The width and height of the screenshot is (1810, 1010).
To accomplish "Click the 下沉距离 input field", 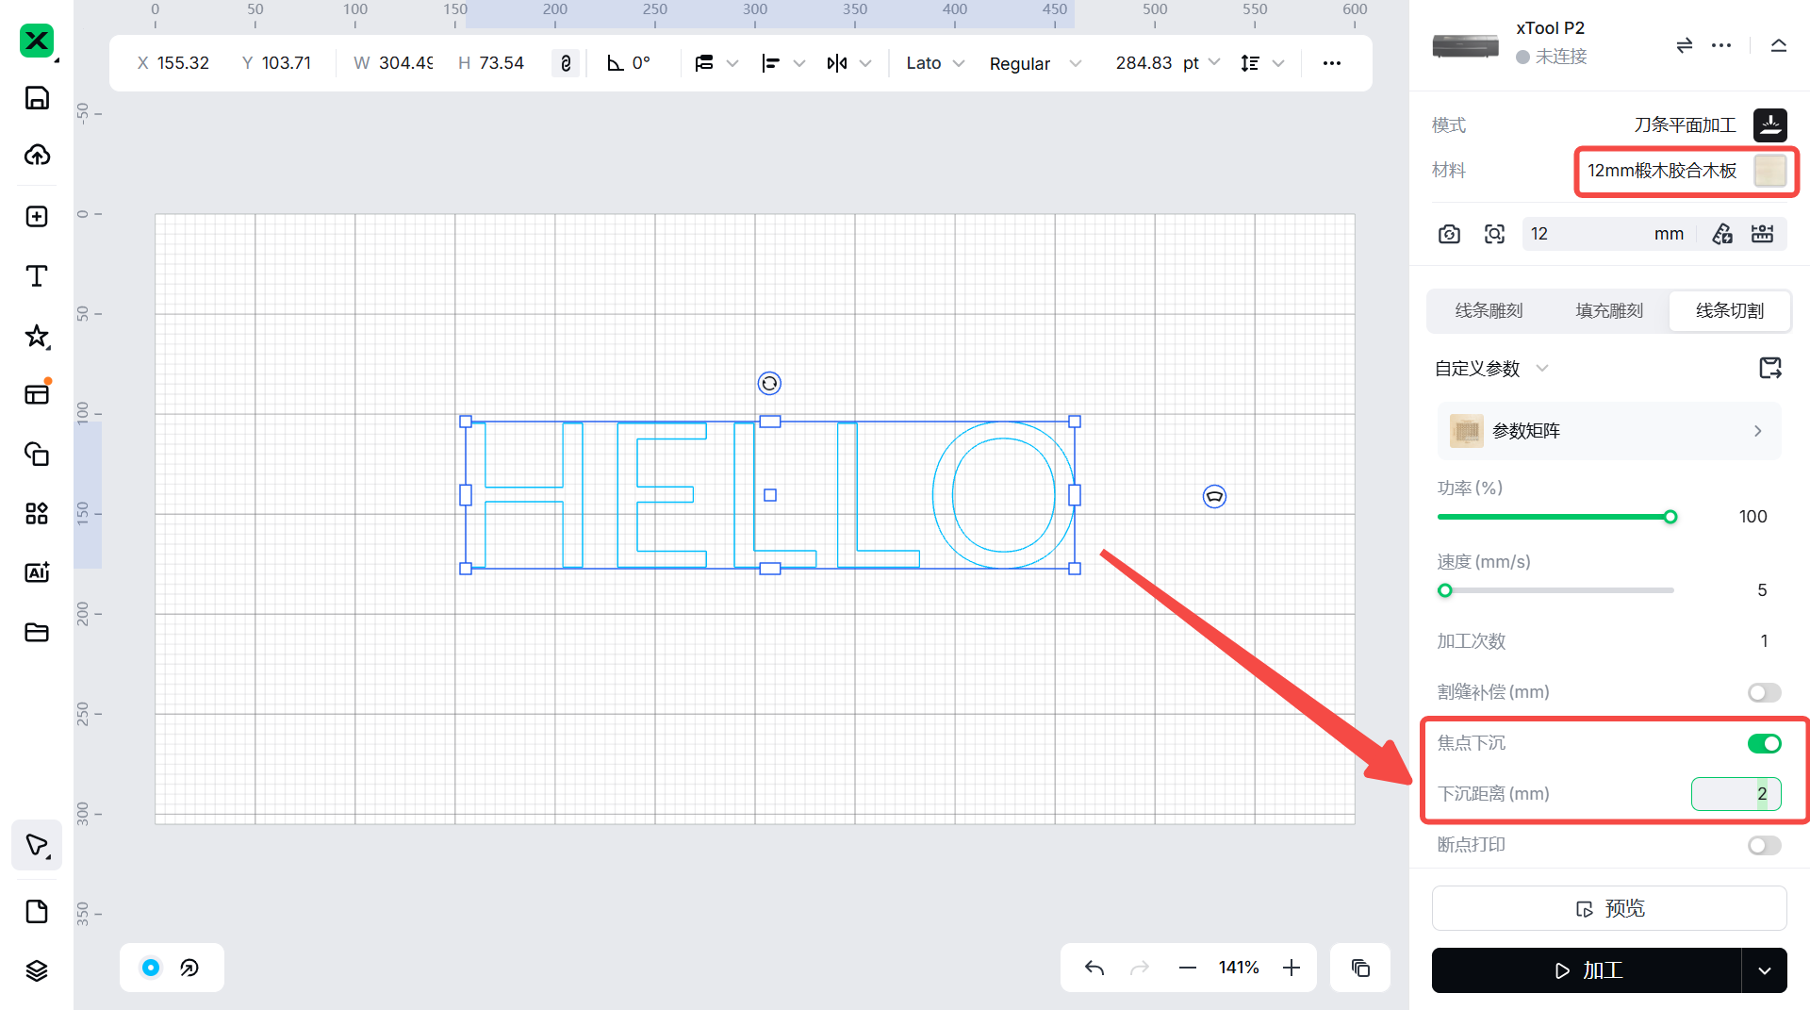I will [x=1736, y=794].
